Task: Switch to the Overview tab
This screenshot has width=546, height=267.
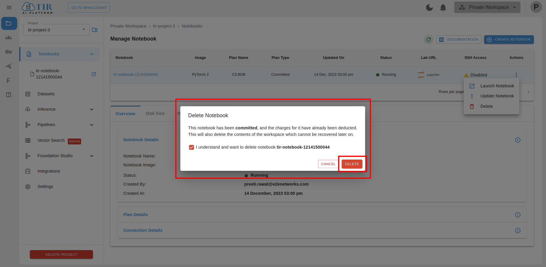Action: click(x=125, y=114)
